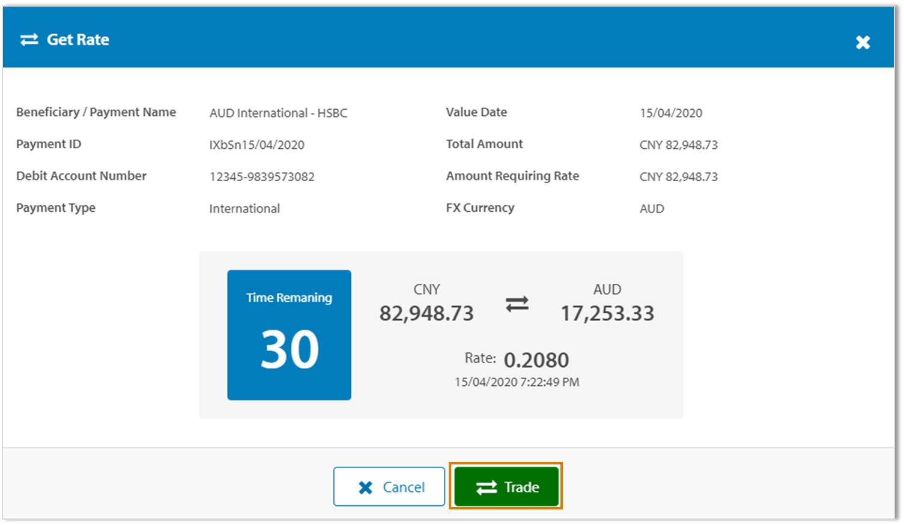The height and width of the screenshot is (525, 904).
Task: Click the exchange arrows icon beside Get Rate
Action: tap(29, 39)
